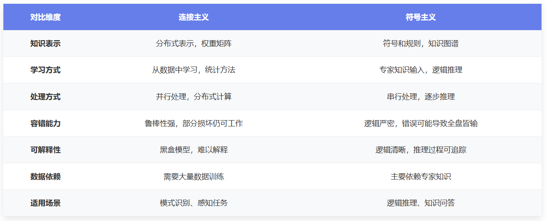The height and width of the screenshot is (221, 547).
Task: Click the 数据依赖 row label
Action: (x=45, y=177)
